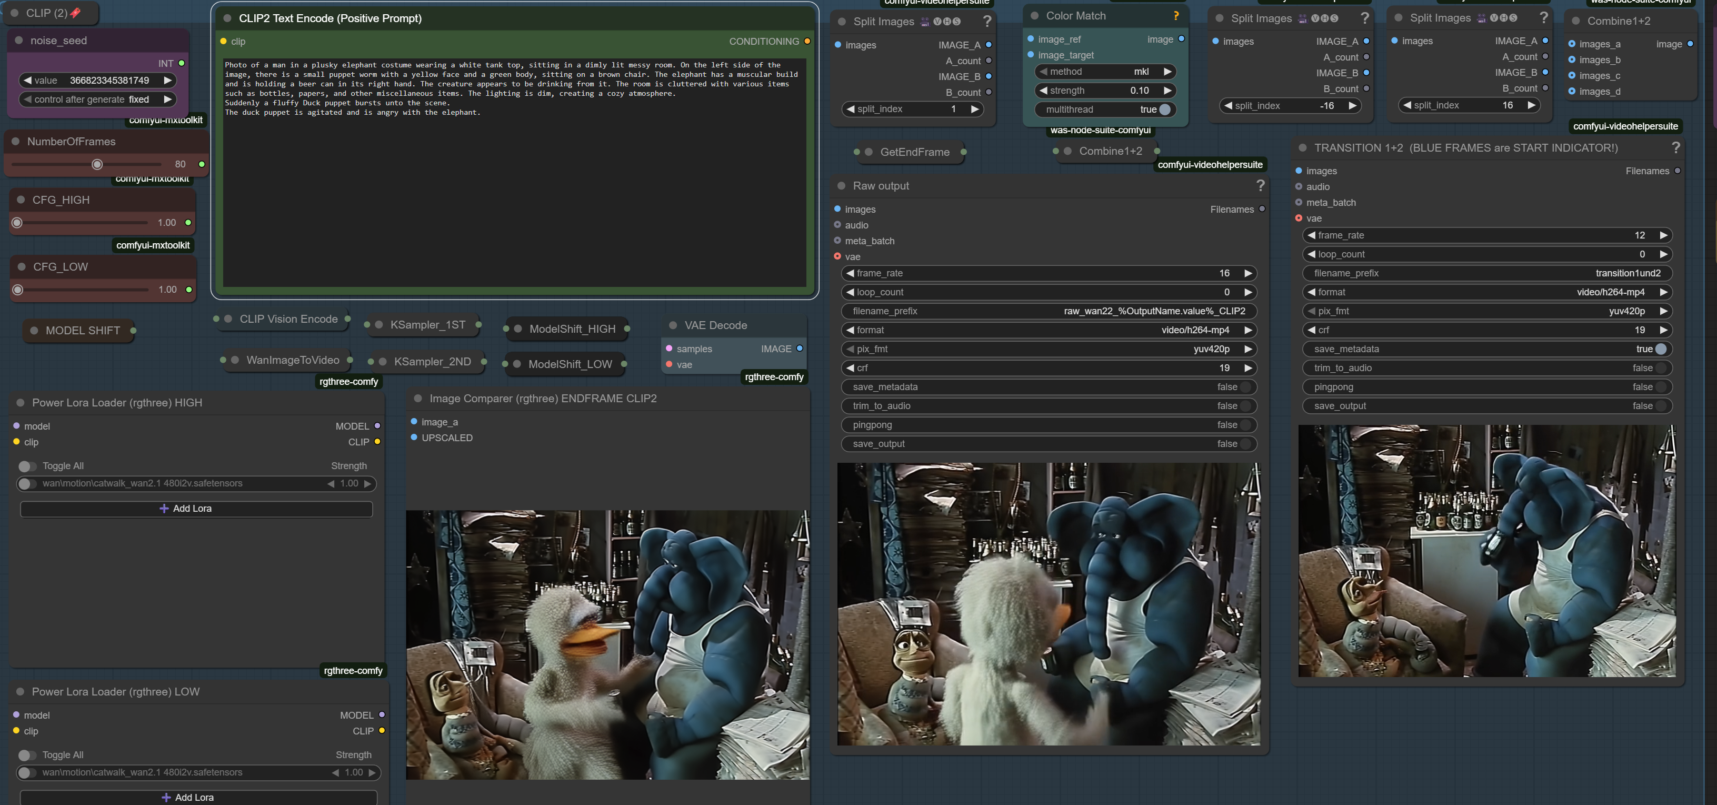Click plus icon in HIGH Add Lora button
The height and width of the screenshot is (805, 1717).
(x=164, y=508)
